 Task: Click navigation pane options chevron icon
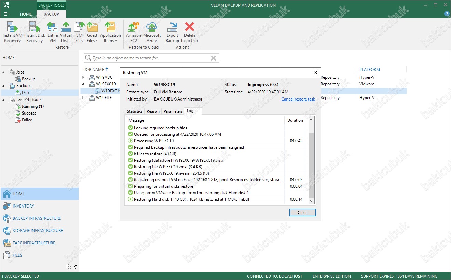pos(76,267)
